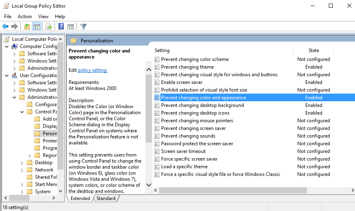Switch to the Extended tab

tap(80, 198)
